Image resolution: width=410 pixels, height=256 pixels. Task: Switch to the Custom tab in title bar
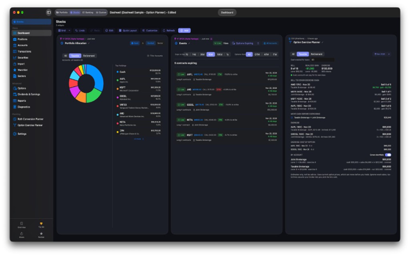(x=101, y=12)
